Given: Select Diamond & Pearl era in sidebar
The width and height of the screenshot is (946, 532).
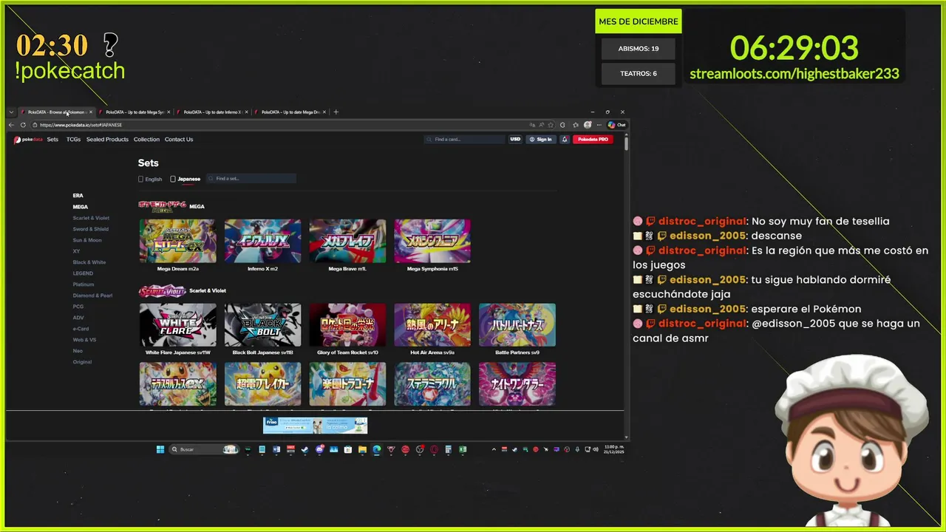Looking at the screenshot, I should click(x=92, y=296).
